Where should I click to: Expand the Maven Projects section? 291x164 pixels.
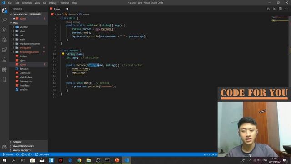coord(28,150)
